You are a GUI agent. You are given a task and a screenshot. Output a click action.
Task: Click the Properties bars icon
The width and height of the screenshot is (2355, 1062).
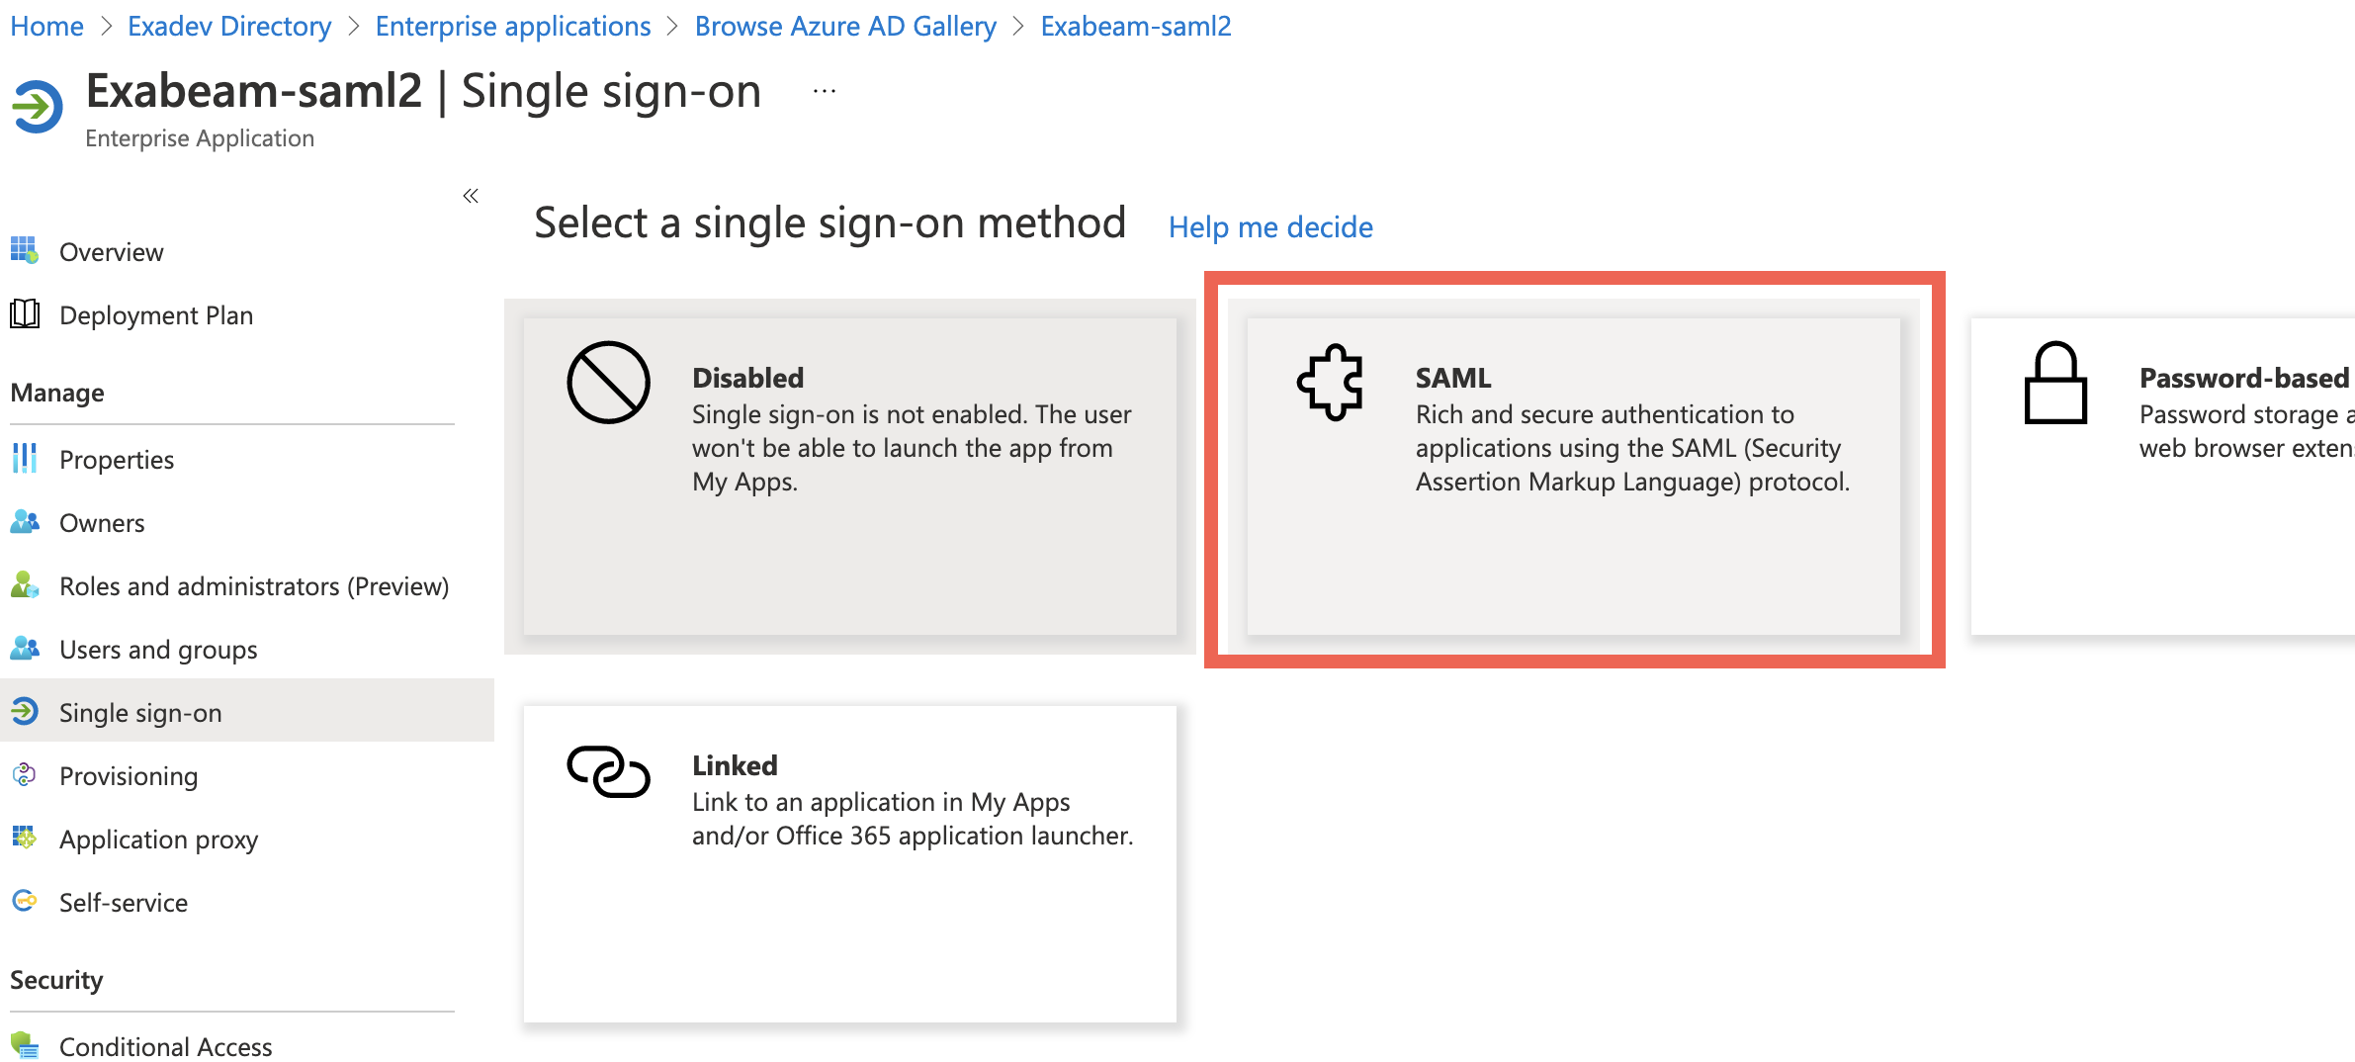click(x=25, y=458)
